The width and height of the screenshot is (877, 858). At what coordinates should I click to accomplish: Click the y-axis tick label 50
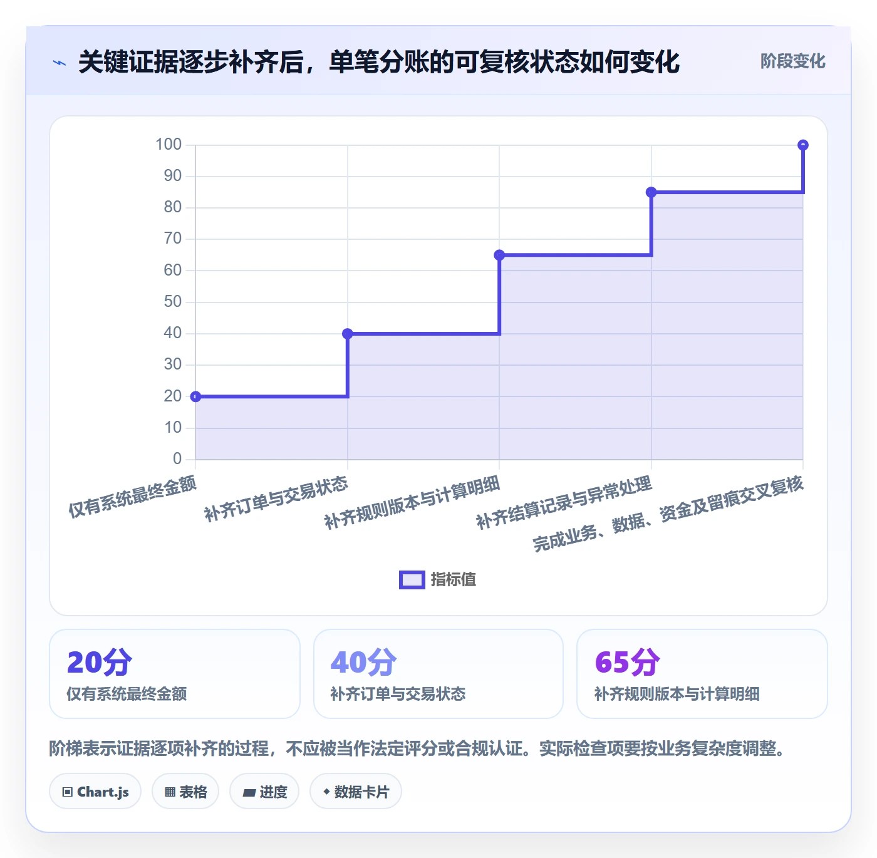coord(173,302)
